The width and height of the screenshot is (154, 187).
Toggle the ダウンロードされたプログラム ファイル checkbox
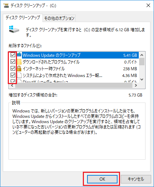[x=13, y=62]
